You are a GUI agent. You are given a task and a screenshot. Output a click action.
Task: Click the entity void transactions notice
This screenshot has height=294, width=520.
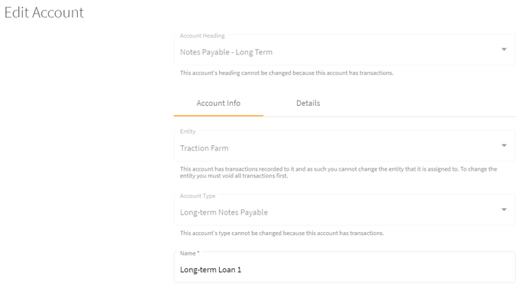click(x=339, y=172)
